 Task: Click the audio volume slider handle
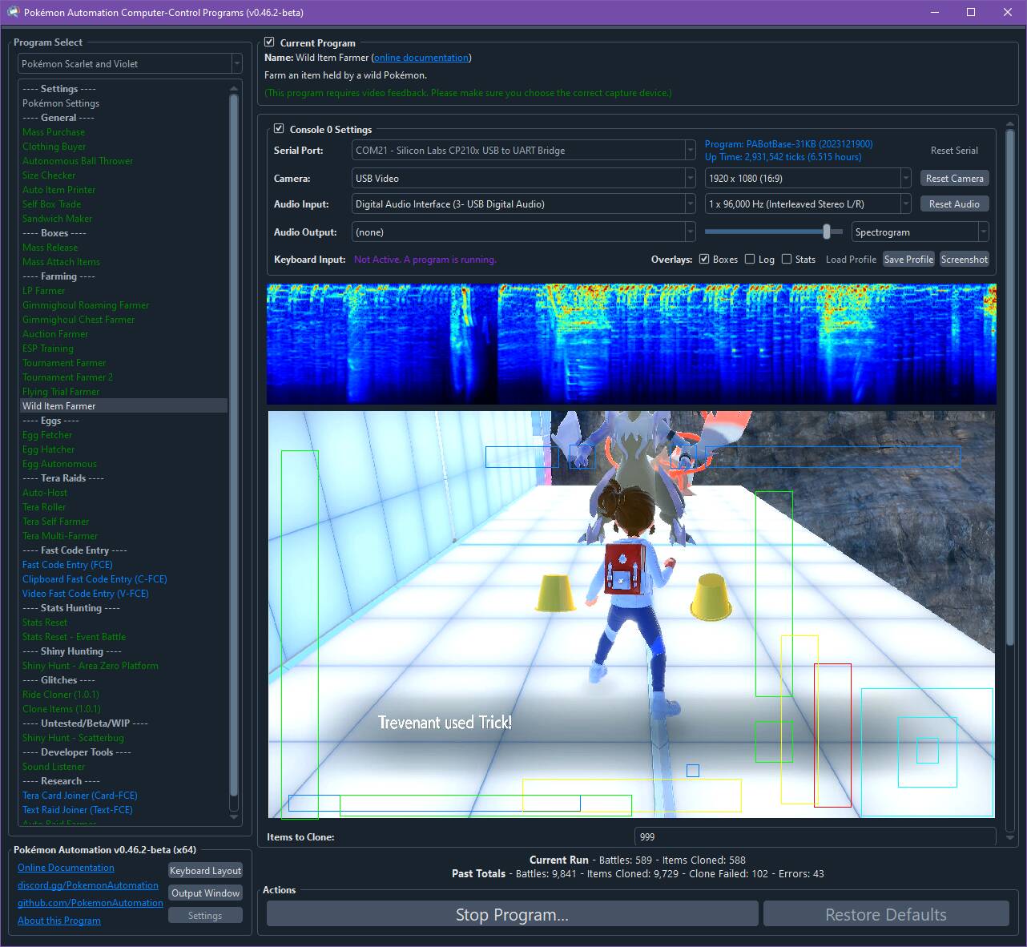[826, 232]
